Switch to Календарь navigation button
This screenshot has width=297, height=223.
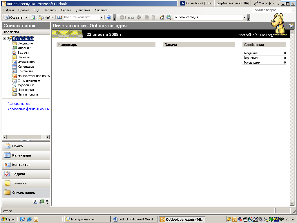[26, 155]
